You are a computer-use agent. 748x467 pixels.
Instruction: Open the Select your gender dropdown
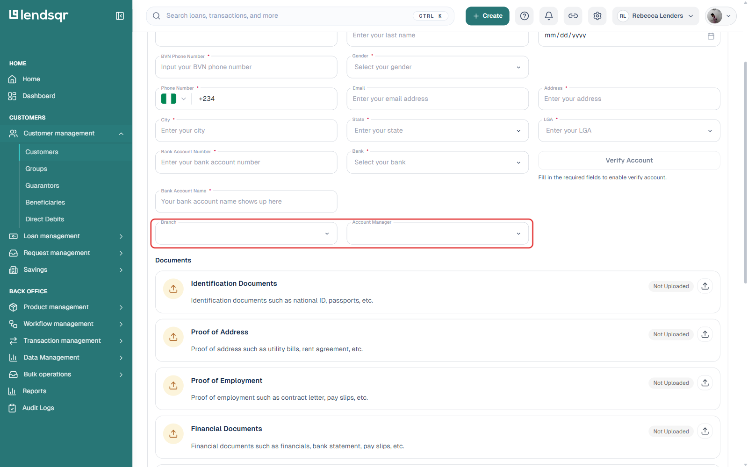tap(438, 67)
